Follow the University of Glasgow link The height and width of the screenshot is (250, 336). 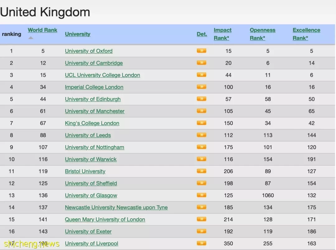(91, 195)
